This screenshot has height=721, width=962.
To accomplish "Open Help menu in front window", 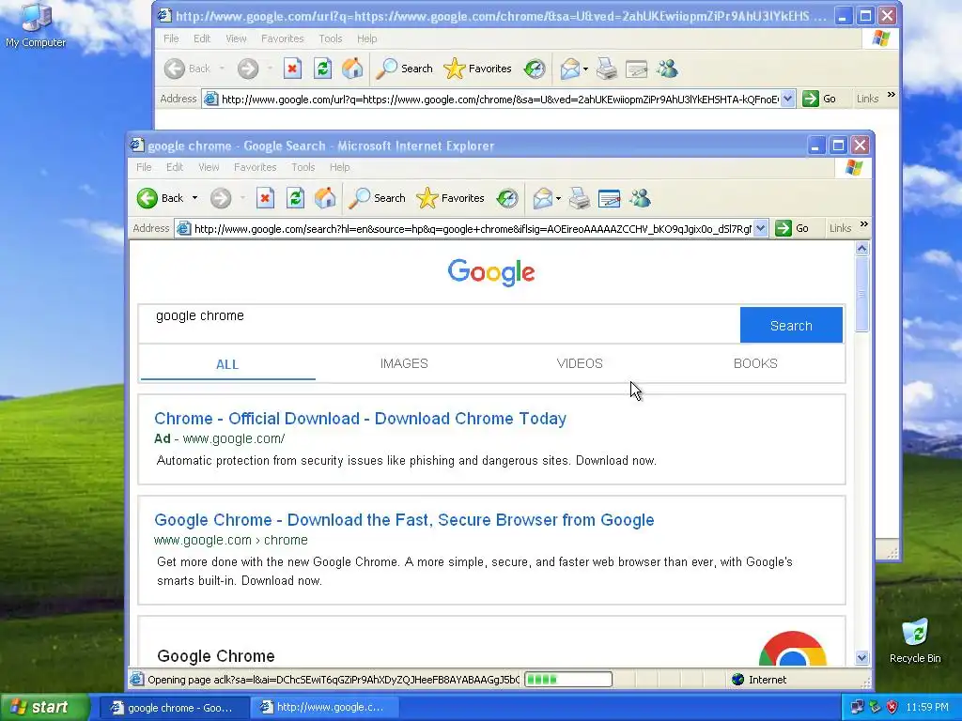I will click(x=339, y=167).
